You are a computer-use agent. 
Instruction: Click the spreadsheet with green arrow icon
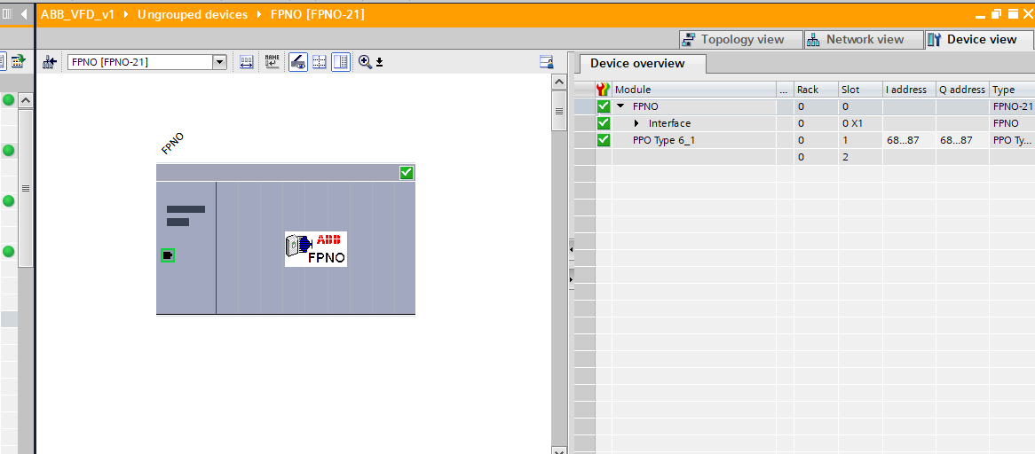[x=17, y=62]
